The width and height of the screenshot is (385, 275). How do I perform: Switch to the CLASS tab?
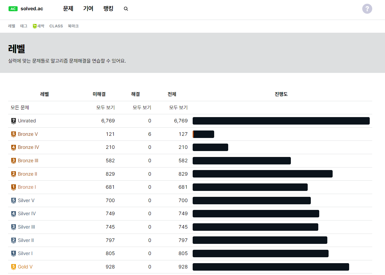56,26
